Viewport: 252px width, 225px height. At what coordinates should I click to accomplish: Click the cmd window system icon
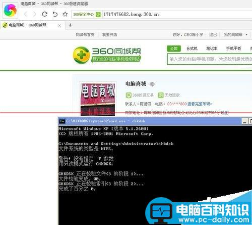(x=62, y=121)
